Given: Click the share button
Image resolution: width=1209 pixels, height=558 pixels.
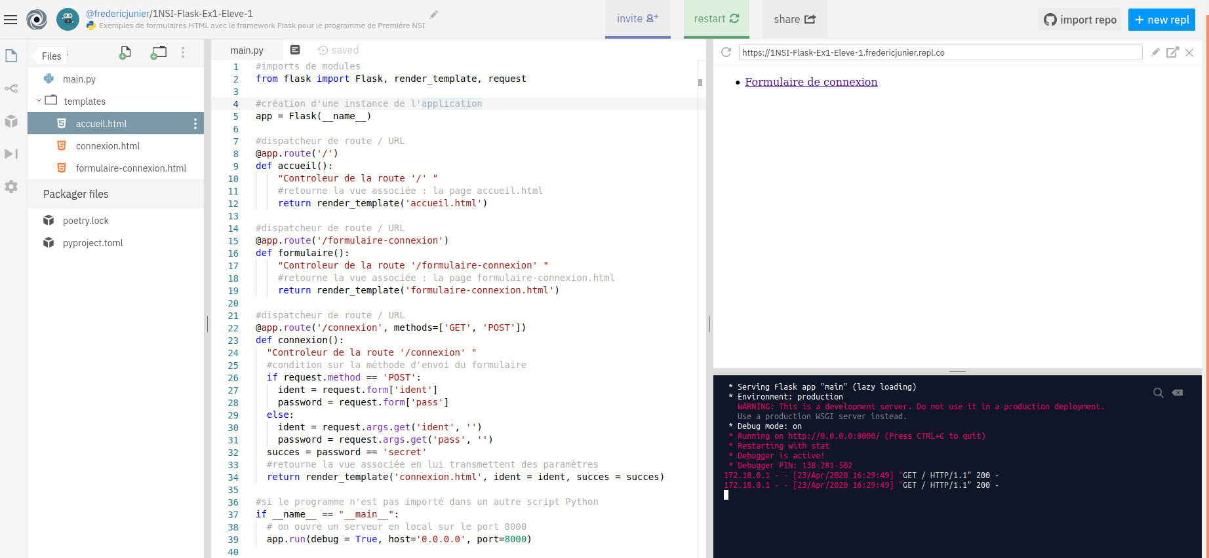Looking at the screenshot, I should tap(795, 19).
